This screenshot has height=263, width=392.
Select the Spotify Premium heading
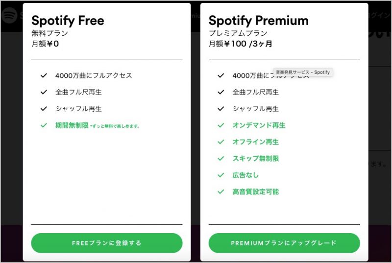click(x=259, y=21)
